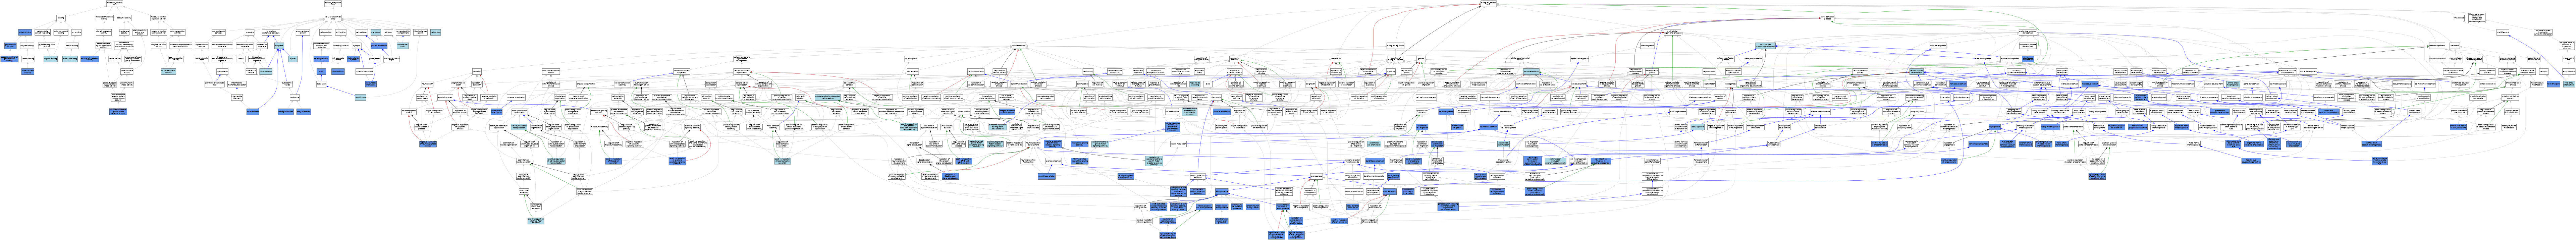The image size is (2576, 240).
Task: Select 'multicellular organism development' node
Action: (x=1765, y=46)
